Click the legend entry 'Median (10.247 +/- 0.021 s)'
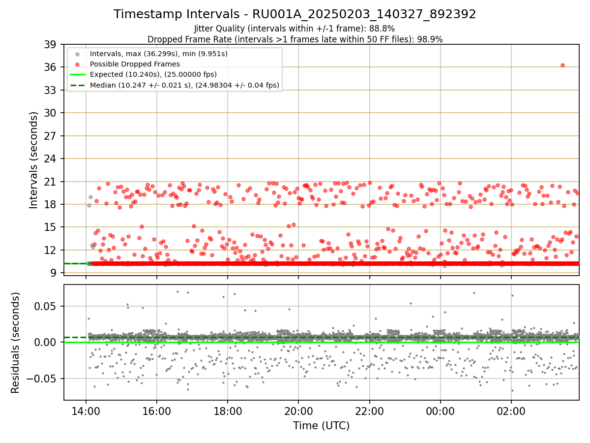The width and height of the screenshot is (590, 443). [x=185, y=85]
